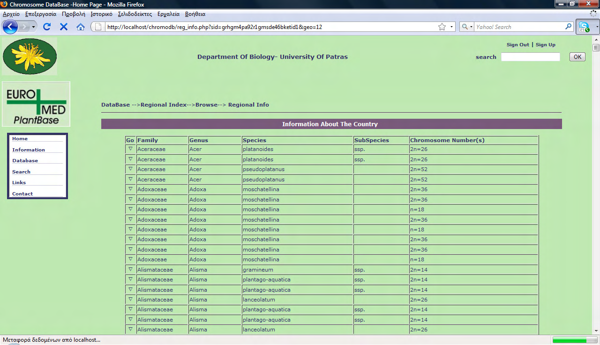Click Regional Info in the breadcrumb
The height and width of the screenshot is (345, 600).
pos(248,105)
